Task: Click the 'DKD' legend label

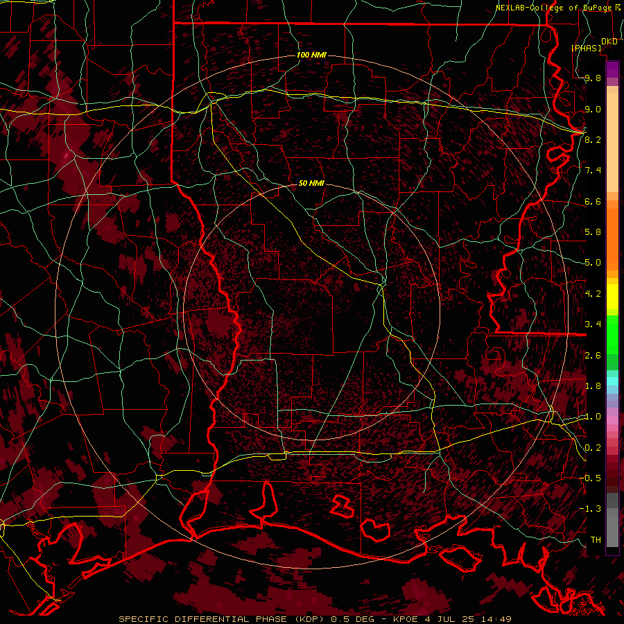Action: [609, 42]
